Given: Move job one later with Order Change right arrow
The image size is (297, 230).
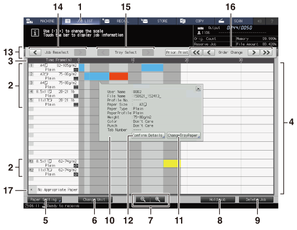Looking at the screenshot, I should pos(254,53).
